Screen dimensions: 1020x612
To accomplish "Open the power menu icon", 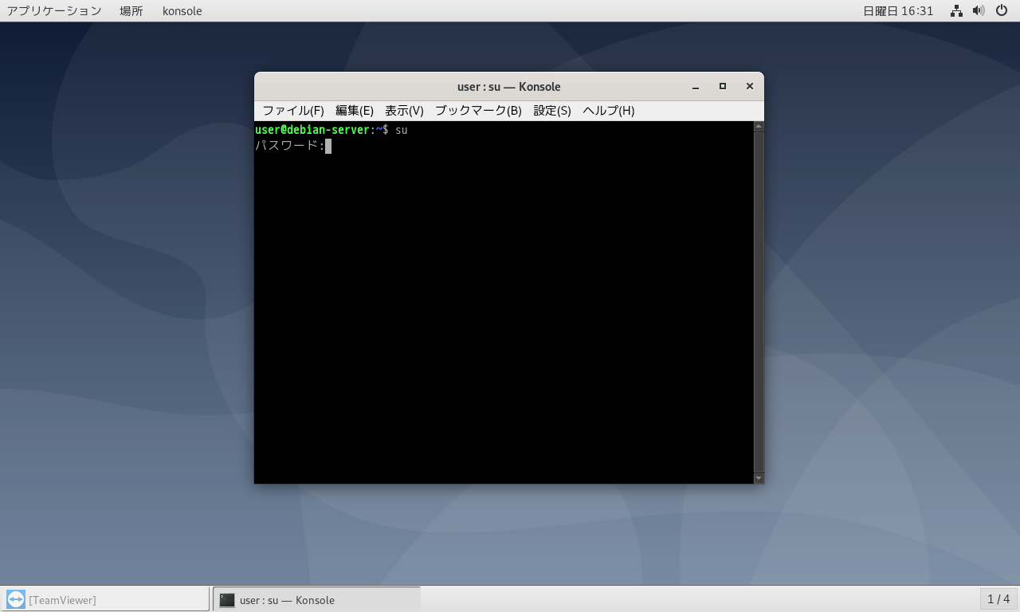I will [1002, 11].
